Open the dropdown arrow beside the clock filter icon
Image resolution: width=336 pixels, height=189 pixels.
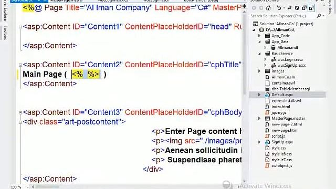click(x=283, y=8)
